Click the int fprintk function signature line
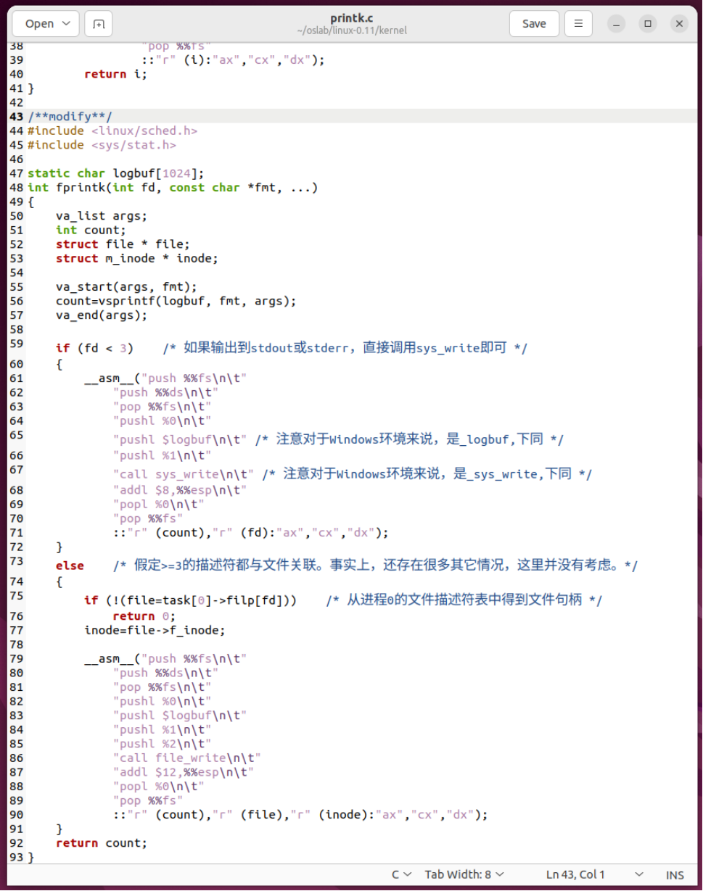The width and height of the screenshot is (703, 891). click(x=173, y=188)
